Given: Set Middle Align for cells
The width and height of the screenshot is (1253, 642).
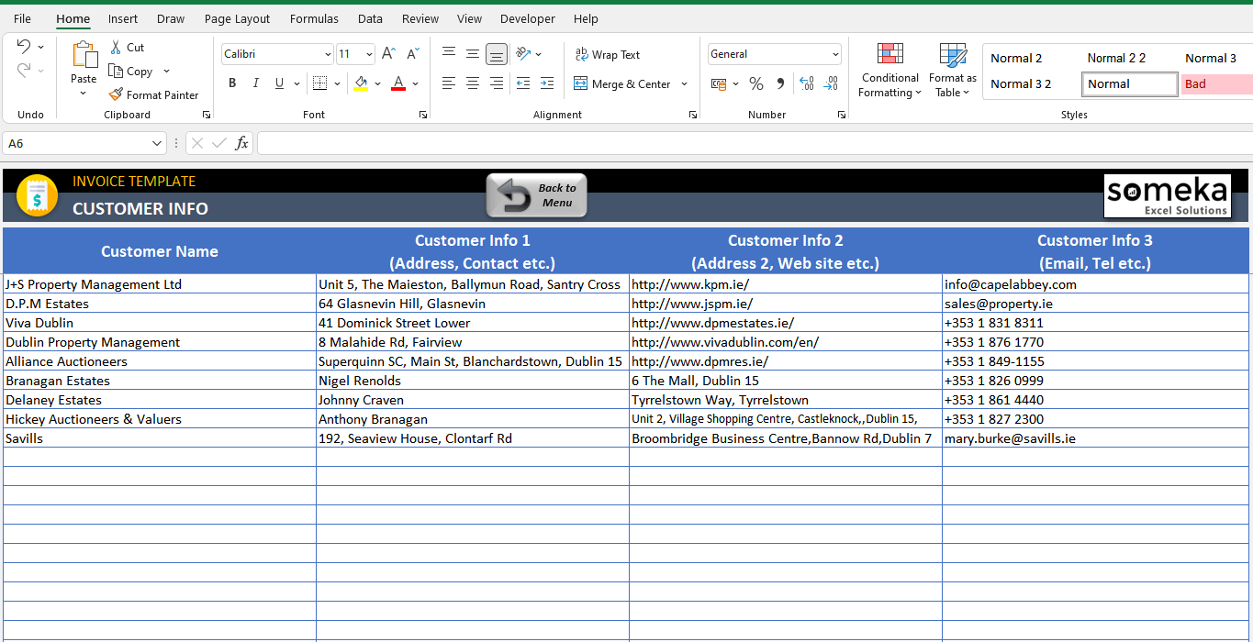Looking at the screenshot, I should pyautogui.click(x=473, y=54).
